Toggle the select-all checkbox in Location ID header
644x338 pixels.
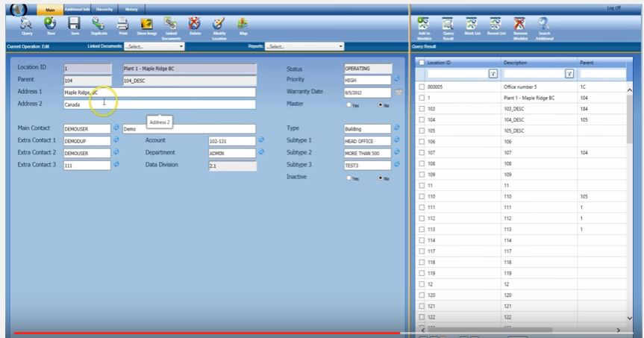[x=422, y=63]
